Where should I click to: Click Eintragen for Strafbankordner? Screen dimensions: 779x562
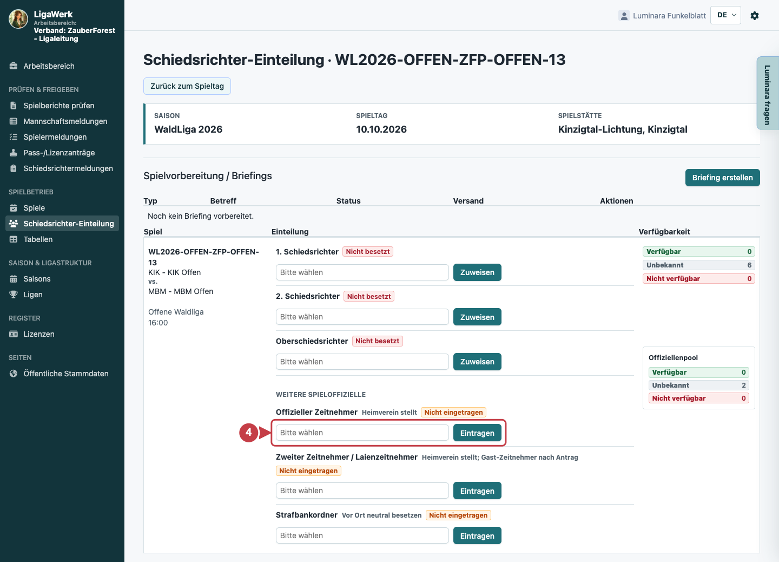[477, 536]
